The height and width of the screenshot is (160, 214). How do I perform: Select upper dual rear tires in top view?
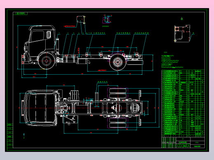click(118, 93)
